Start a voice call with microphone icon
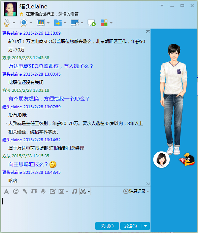Image resolution: width=198 pixels, height=233 pixels. click(6, 23)
